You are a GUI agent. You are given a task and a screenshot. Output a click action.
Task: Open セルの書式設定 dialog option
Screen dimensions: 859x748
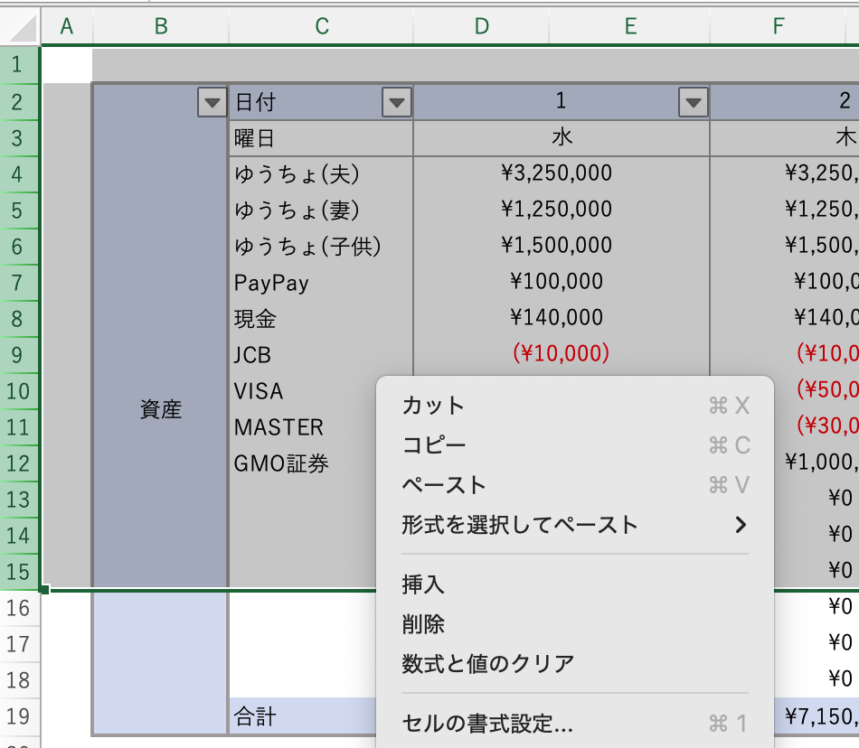coord(487,724)
